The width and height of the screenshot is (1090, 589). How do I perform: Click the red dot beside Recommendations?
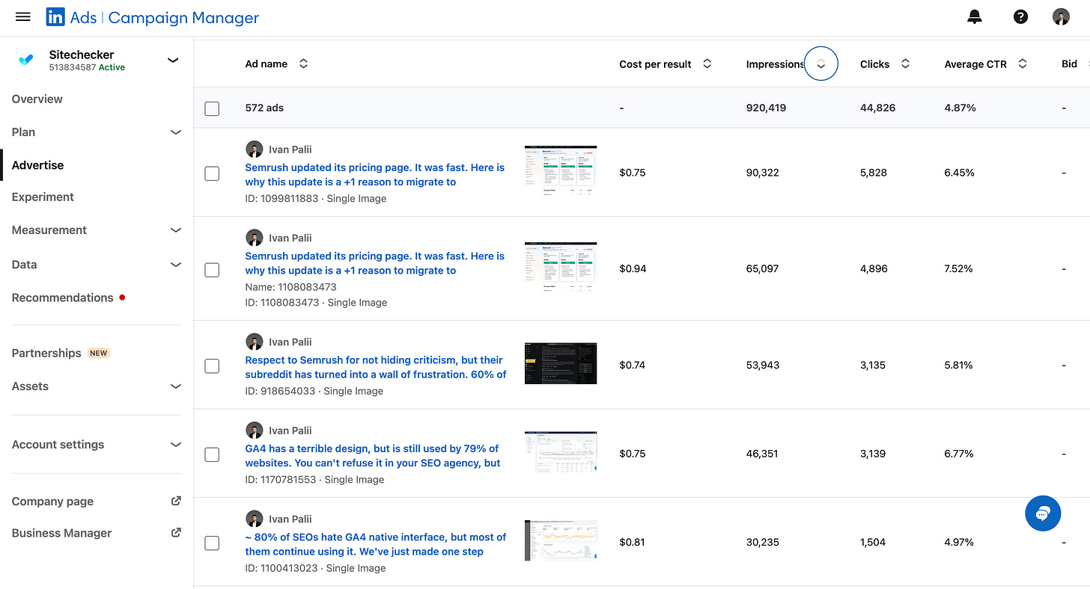(x=122, y=297)
